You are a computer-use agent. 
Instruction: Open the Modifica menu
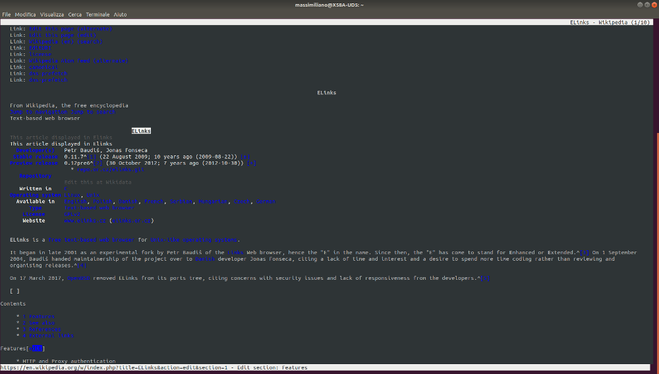pyautogui.click(x=26, y=14)
